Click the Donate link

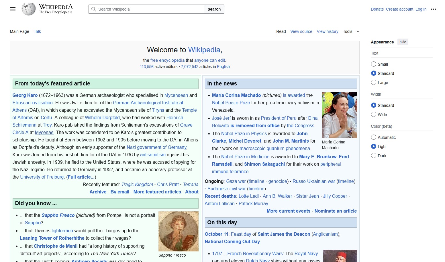pos(377,9)
